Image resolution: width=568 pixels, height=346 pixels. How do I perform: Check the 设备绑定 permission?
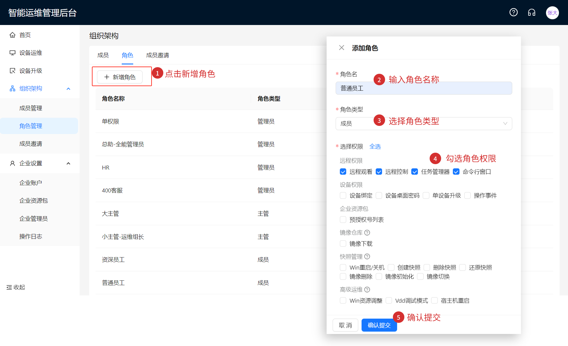point(343,195)
